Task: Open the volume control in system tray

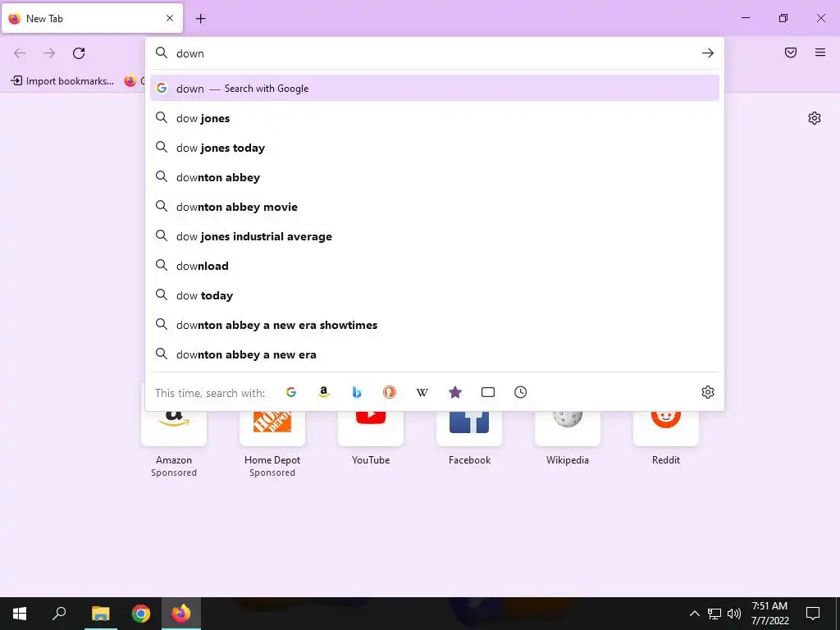Action: 734,614
